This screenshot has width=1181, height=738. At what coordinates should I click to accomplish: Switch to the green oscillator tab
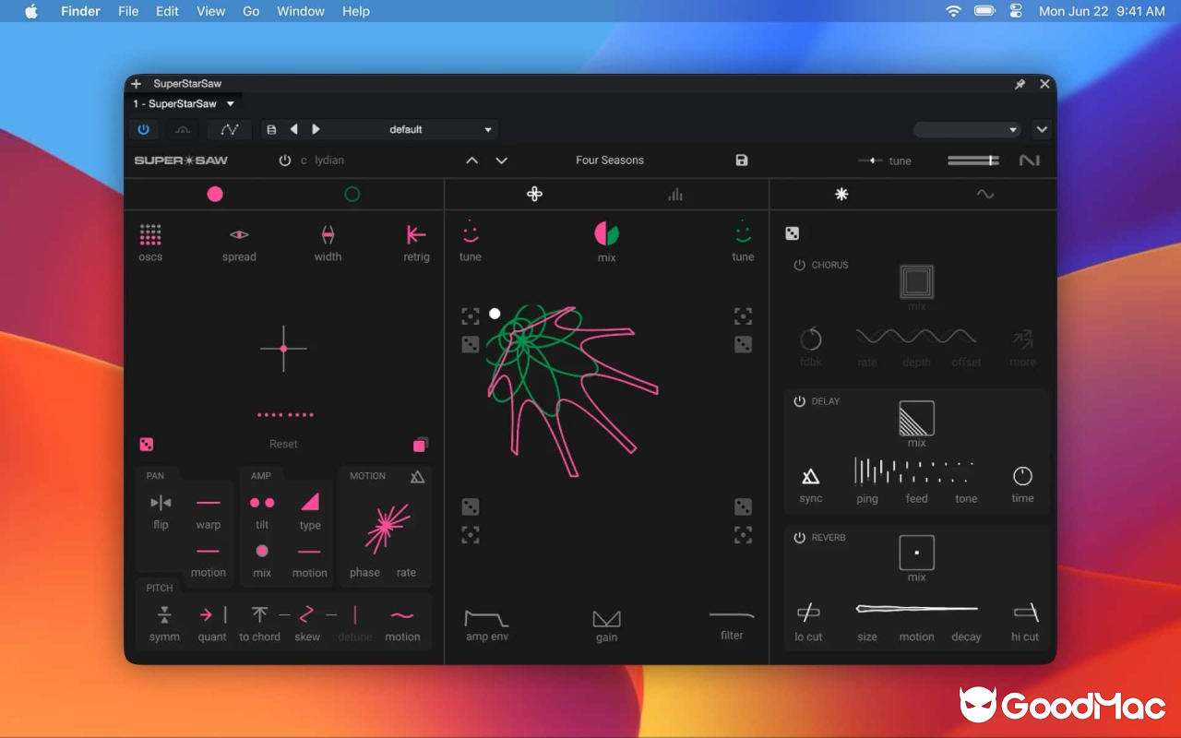352,194
